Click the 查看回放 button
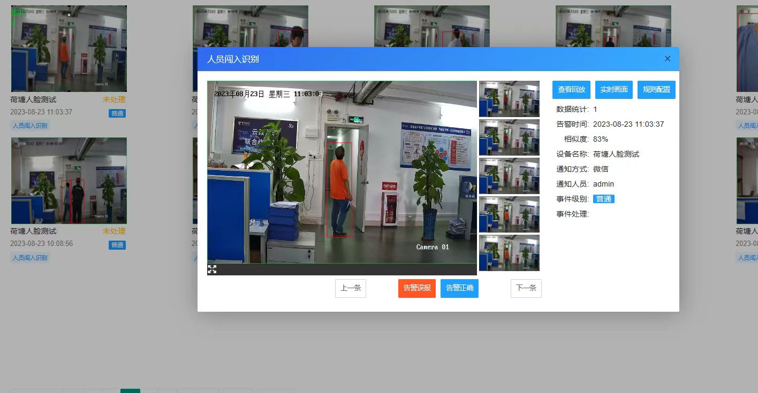This screenshot has height=393, width=758. point(571,90)
